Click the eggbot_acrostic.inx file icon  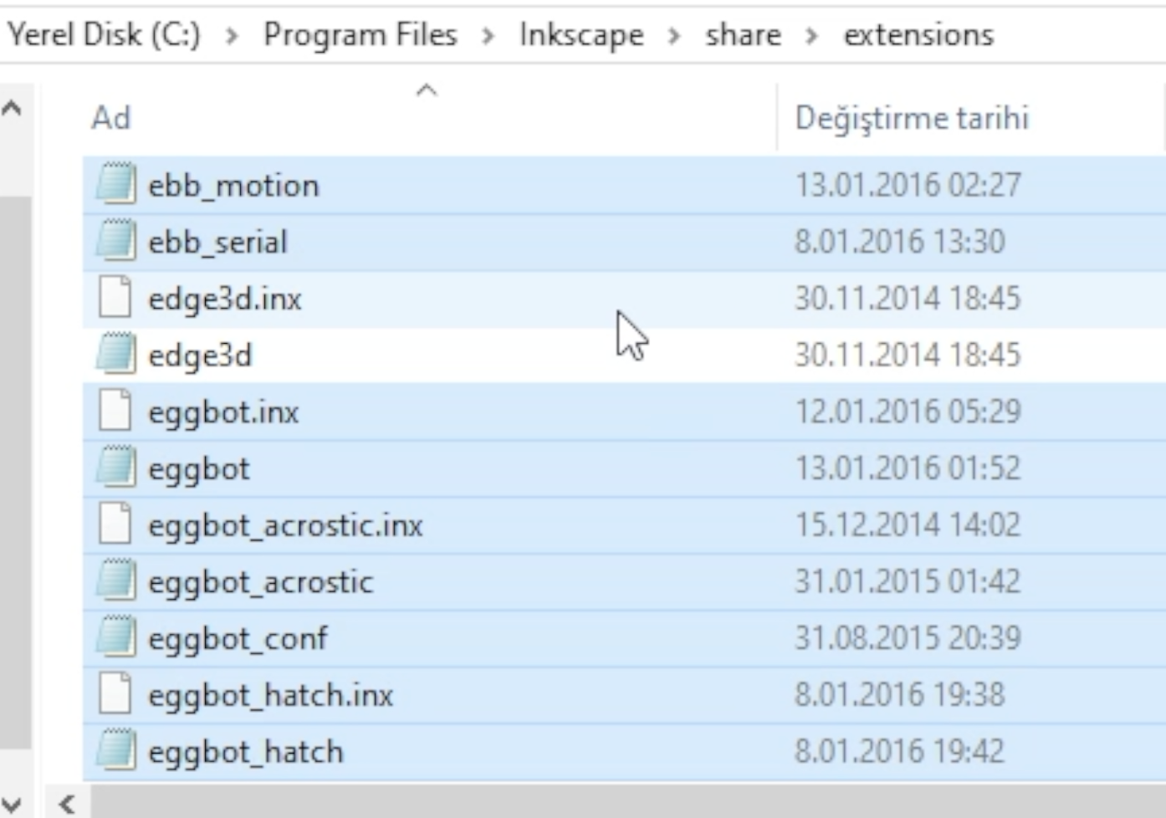tap(115, 525)
